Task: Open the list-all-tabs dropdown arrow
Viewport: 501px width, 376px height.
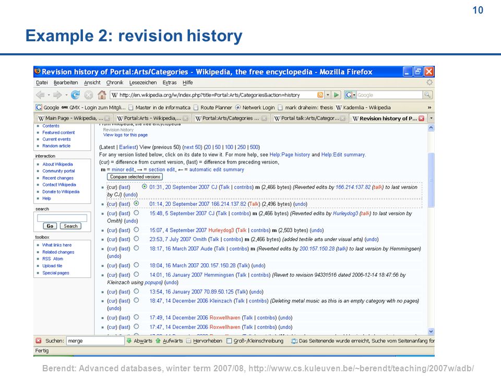Action: click(x=432, y=119)
